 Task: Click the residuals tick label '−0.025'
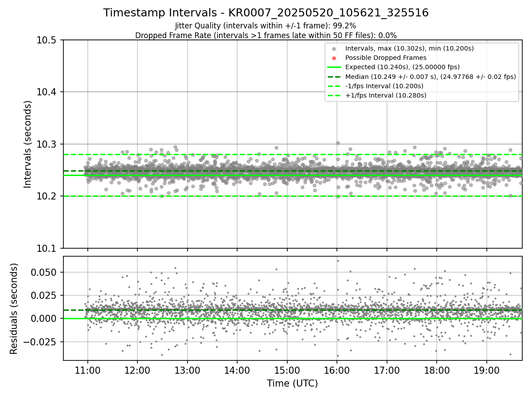point(39,341)
